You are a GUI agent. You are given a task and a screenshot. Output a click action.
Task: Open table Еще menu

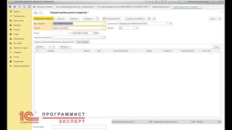tap(216, 47)
